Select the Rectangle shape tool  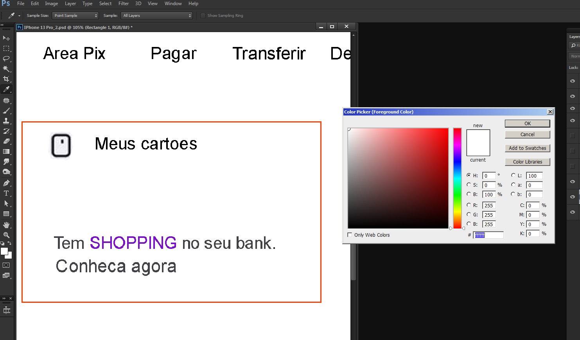pos(6,214)
